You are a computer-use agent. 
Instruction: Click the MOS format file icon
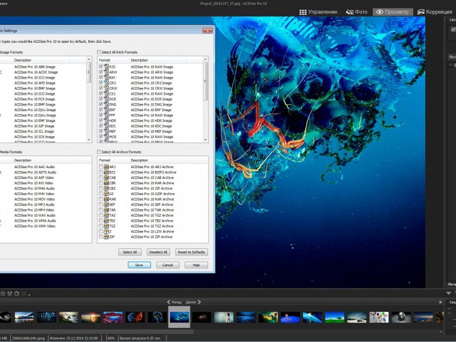(107, 137)
